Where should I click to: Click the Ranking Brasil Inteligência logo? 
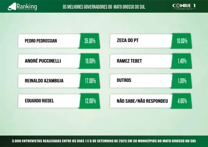(23, 6)
